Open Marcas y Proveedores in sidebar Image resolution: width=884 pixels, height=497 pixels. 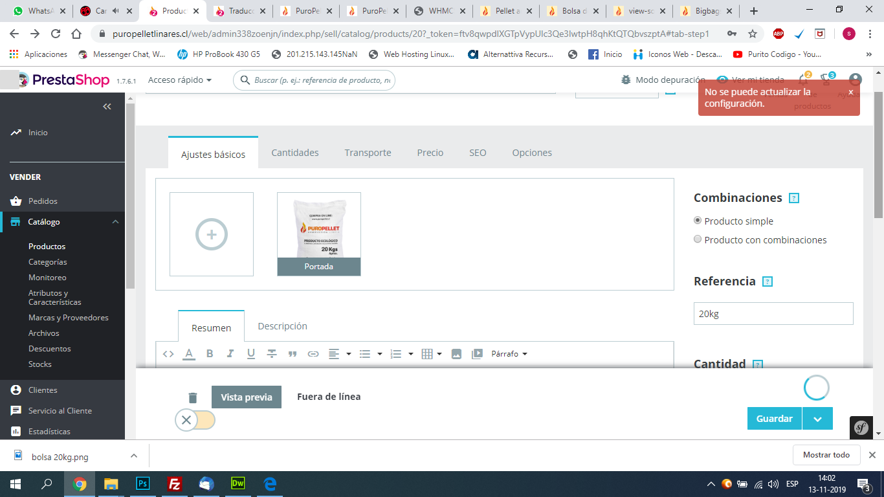tap(69, 318)
